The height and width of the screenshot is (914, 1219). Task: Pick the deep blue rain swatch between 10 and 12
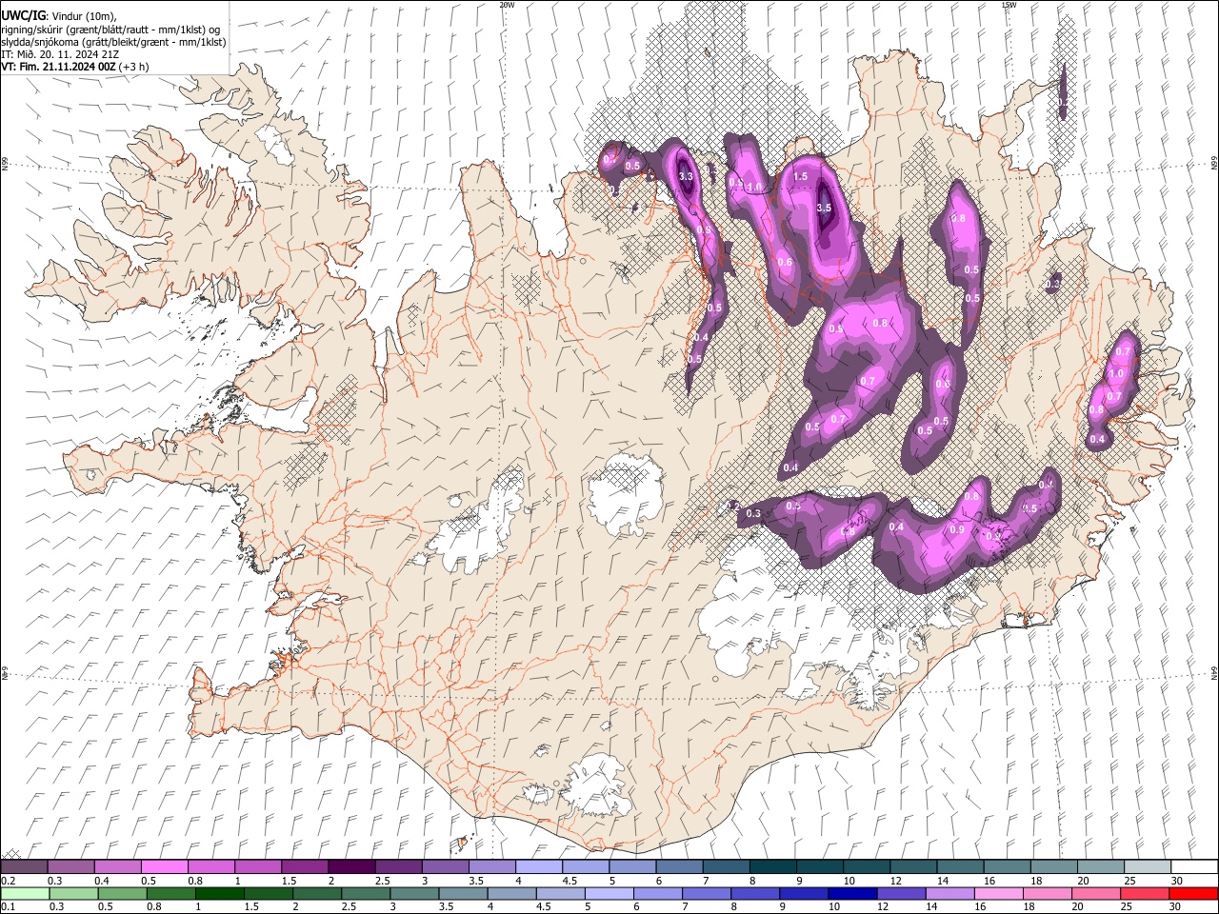(852, 893)
